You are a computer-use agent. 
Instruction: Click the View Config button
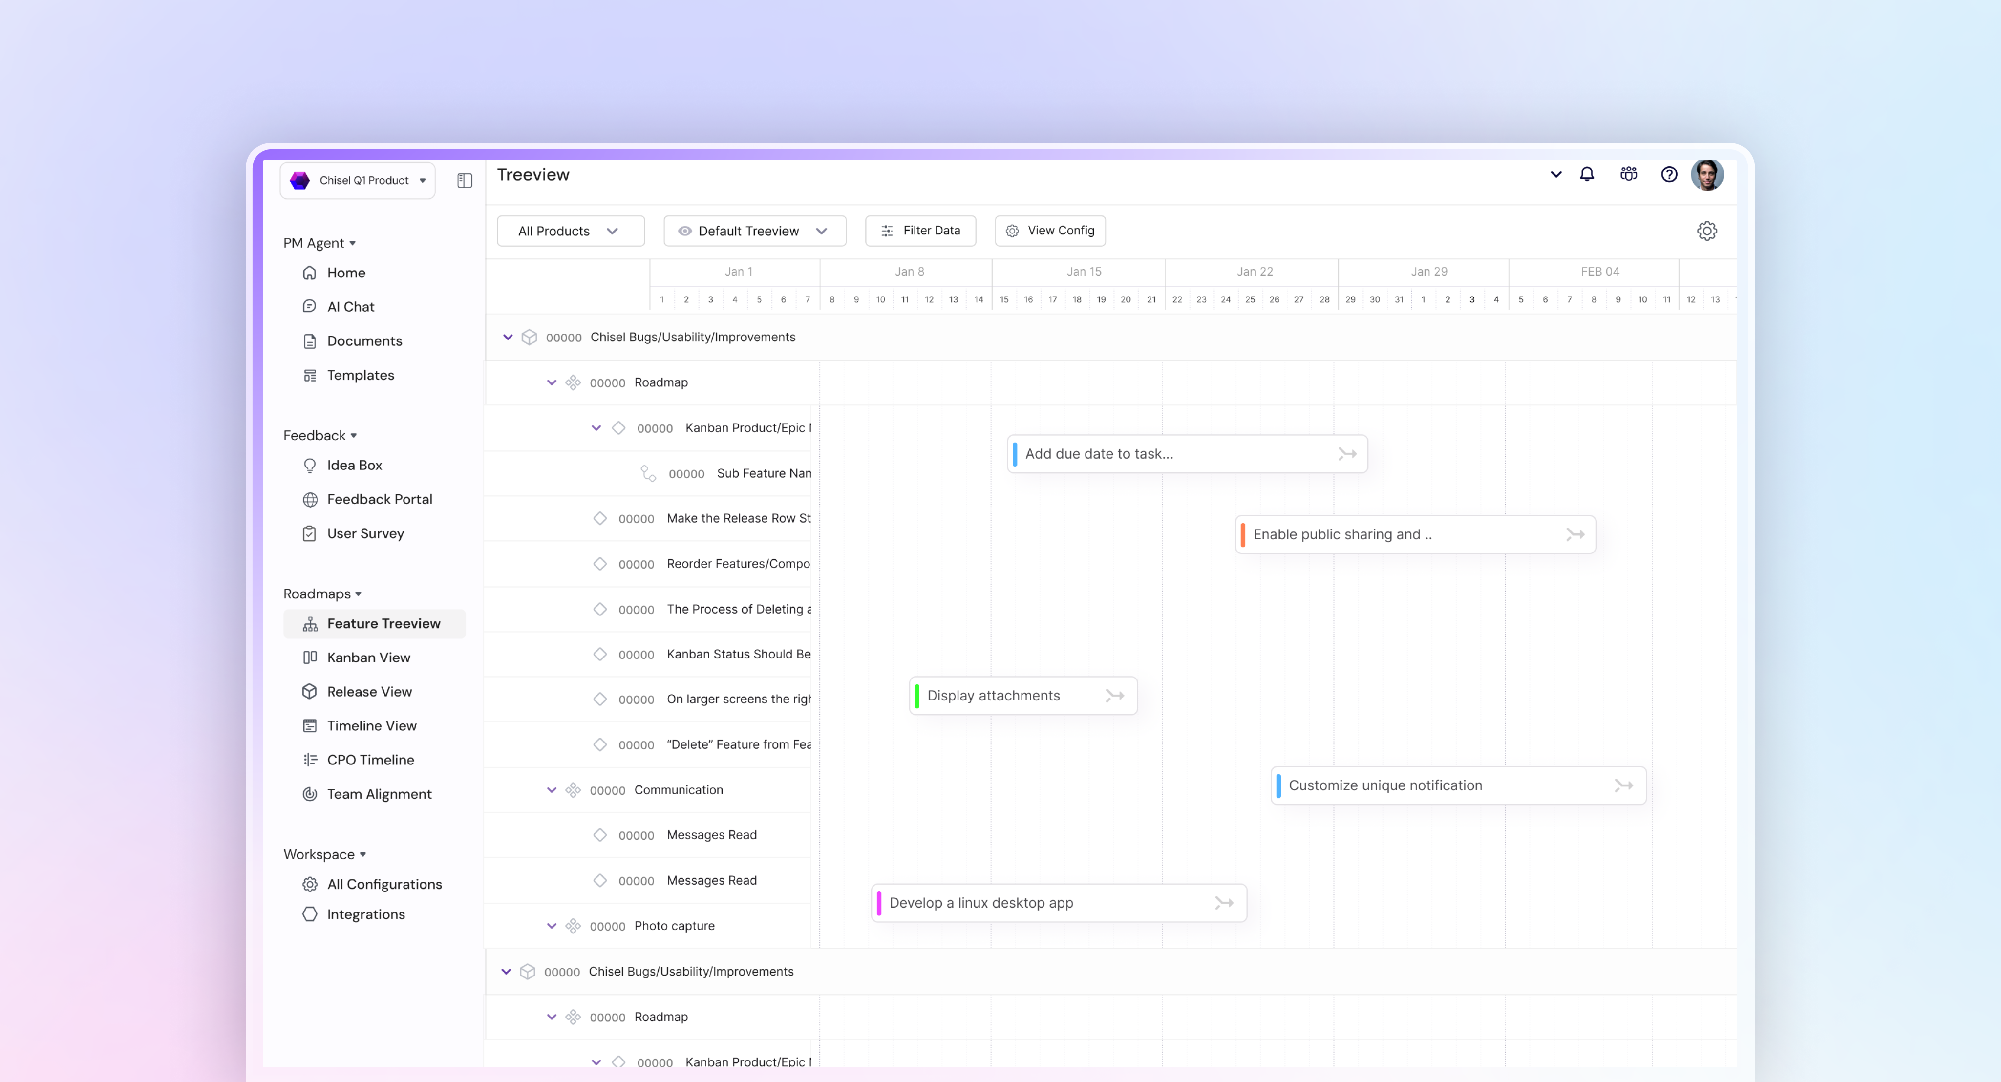pos(1049,231)
